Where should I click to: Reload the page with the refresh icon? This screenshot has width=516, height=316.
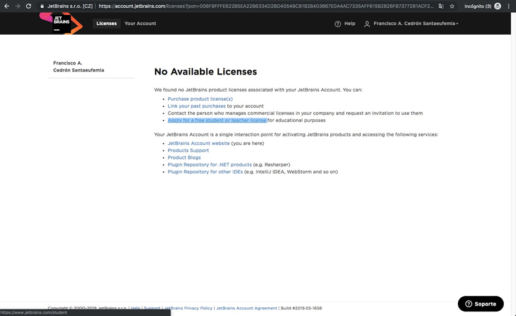pyautogui.click(x=29, y=6)
